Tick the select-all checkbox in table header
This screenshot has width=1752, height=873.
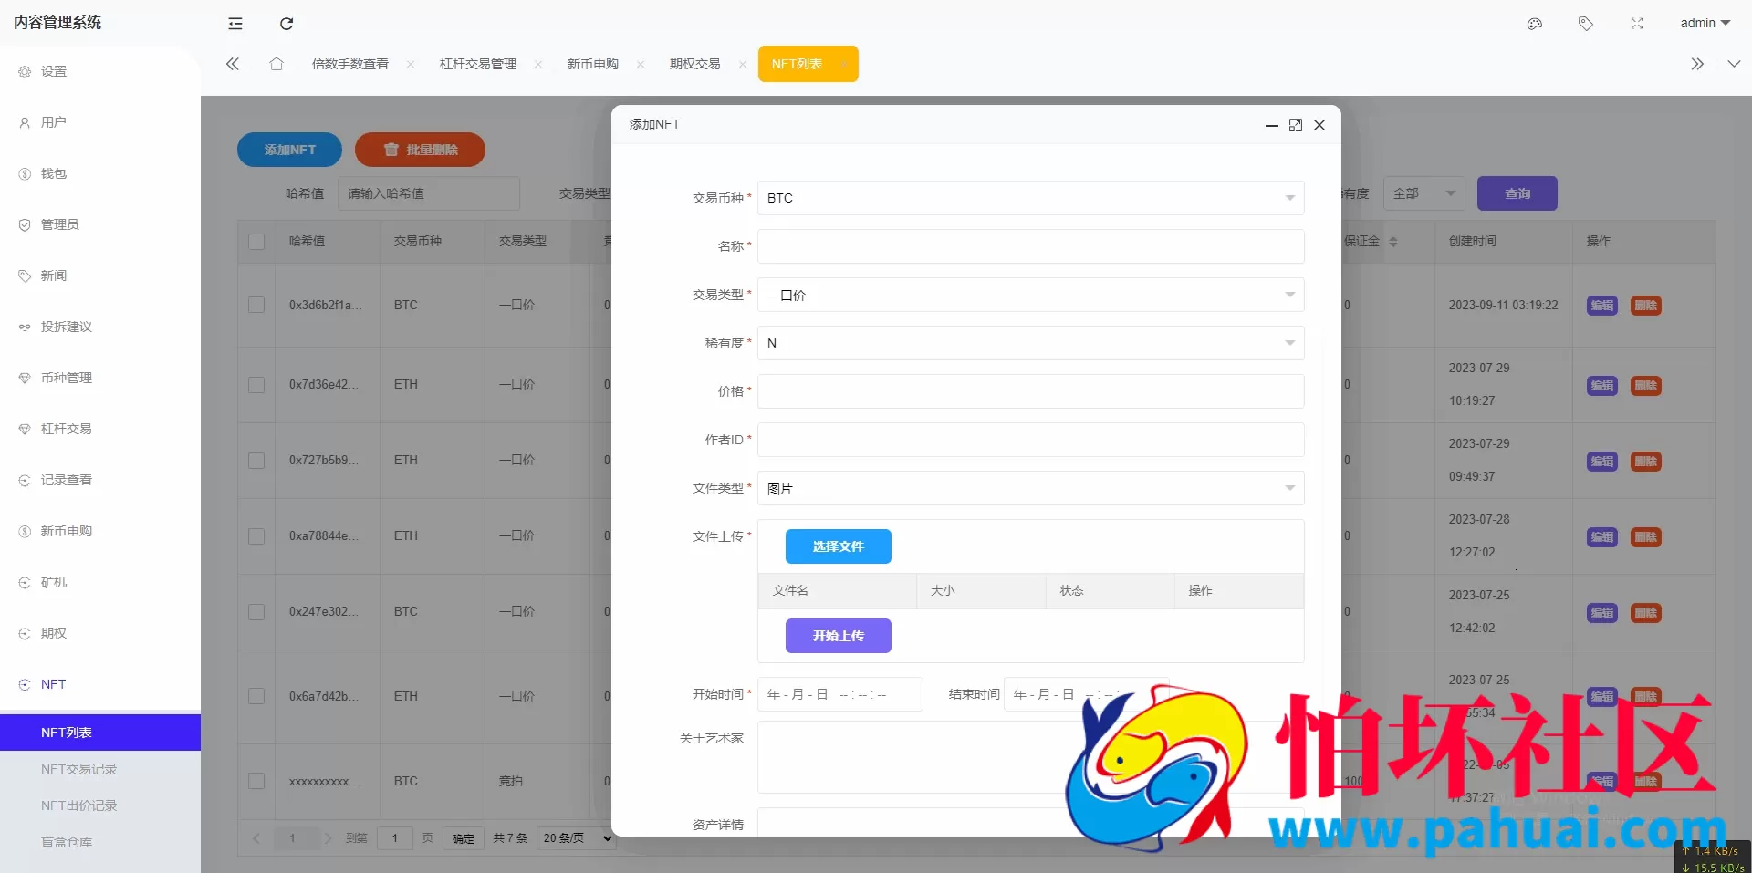pyautogui.click(x=256, y=242)
